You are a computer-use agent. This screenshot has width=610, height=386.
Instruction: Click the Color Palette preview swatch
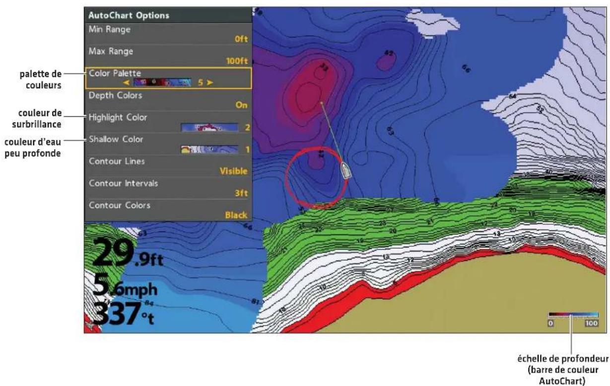point(163,82)
